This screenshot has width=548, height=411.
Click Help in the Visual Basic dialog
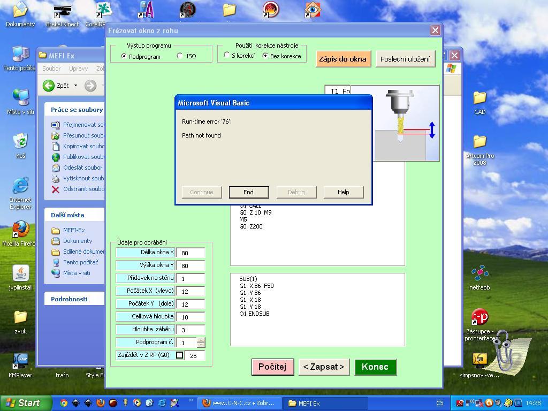tap(343, 192)
